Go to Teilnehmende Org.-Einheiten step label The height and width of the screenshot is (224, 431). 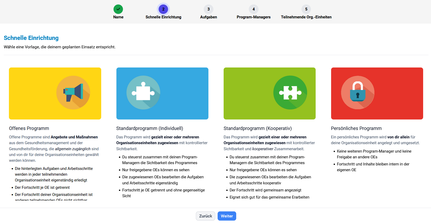click(x=306, y=17)
